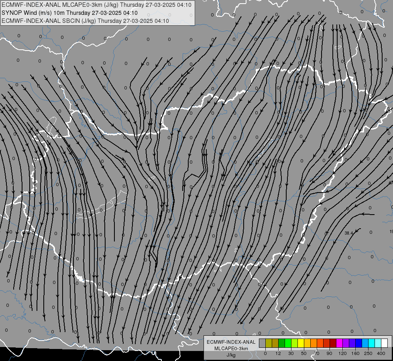Click legend scale value 70
This screenshot has width=393, height=361.
317,353
